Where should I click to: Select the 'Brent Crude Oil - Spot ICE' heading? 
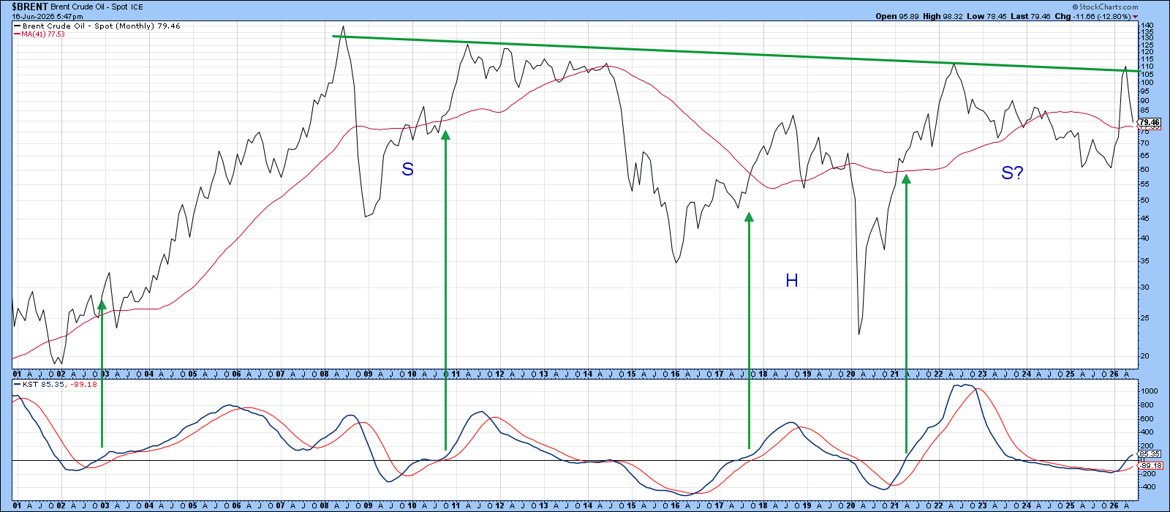click(x=96, y=7)
